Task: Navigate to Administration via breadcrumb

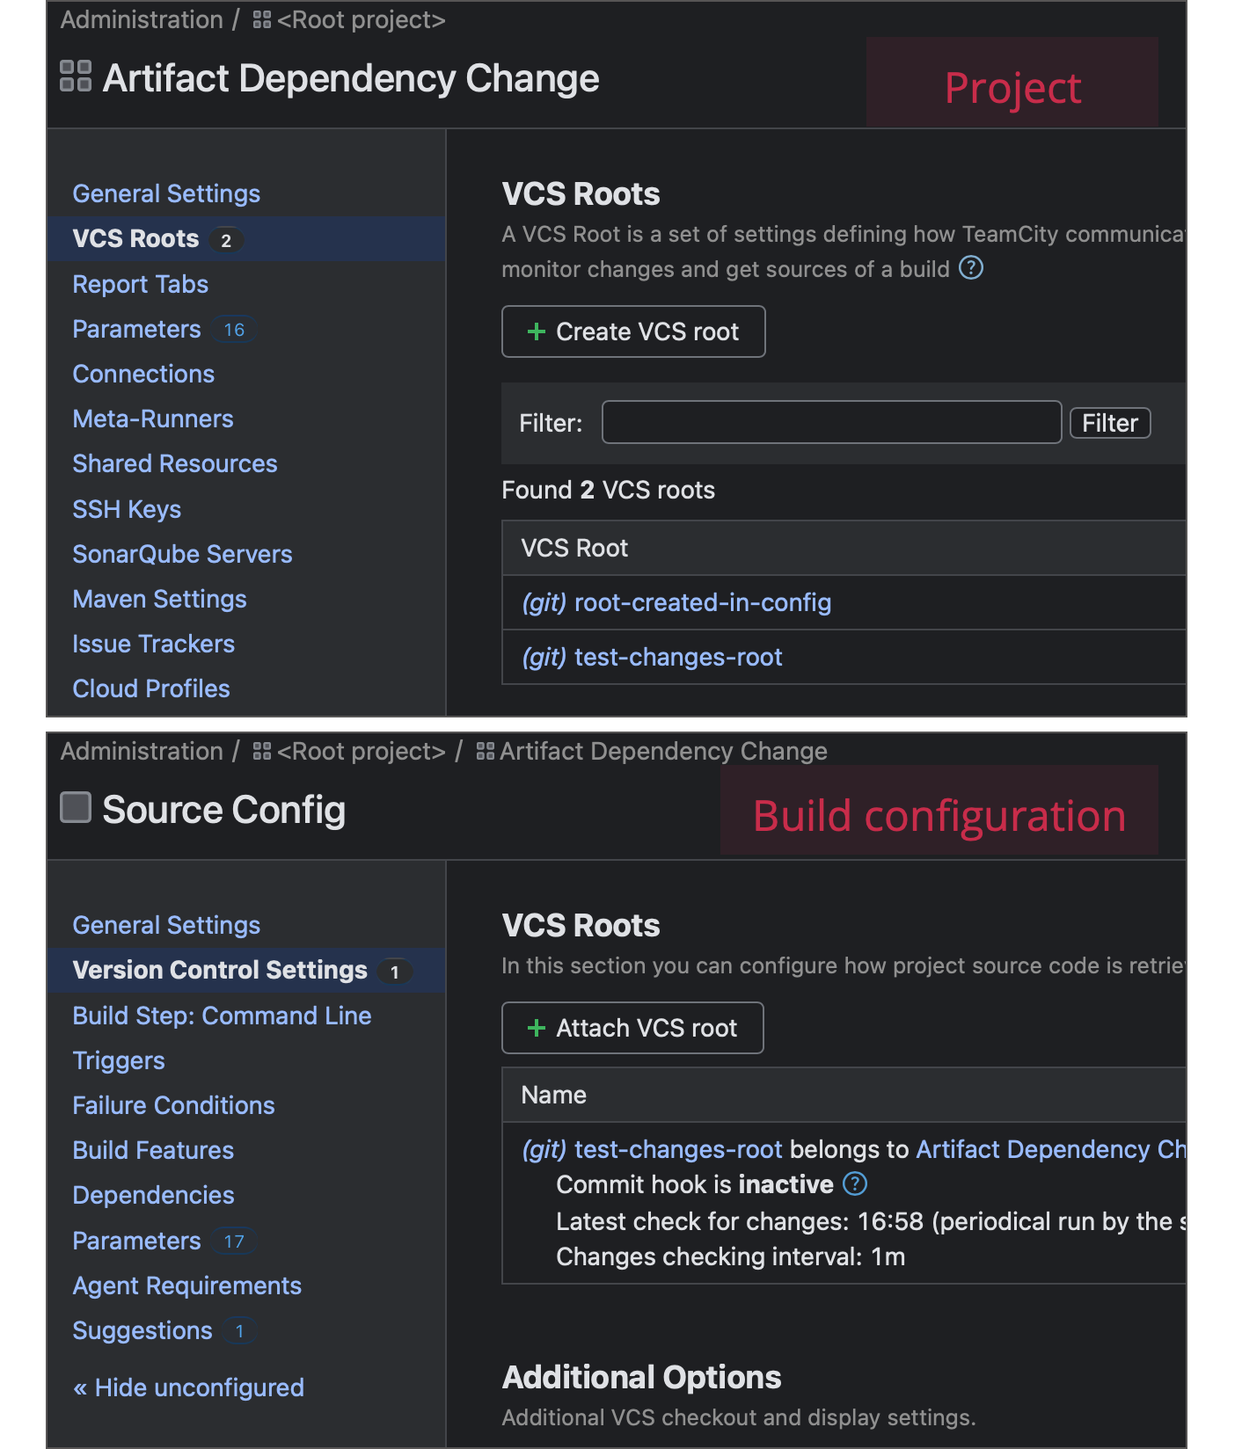Action: pos(141,18)
